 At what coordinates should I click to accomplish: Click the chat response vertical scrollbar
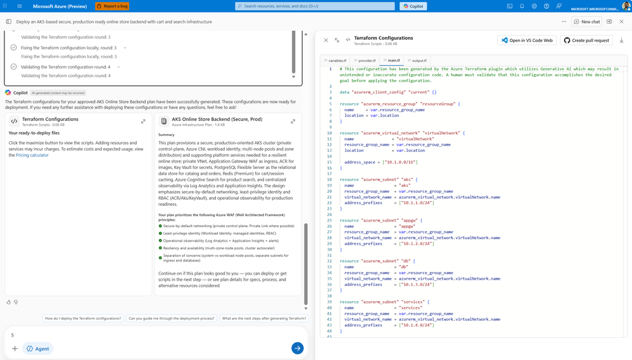(305, 264)
